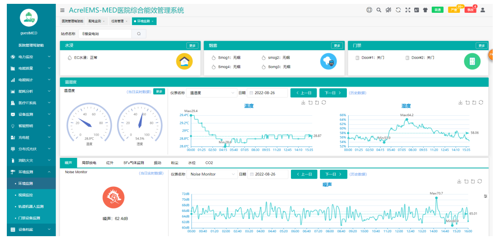Select the CO2 monitoring tab

tap(209, 163)
